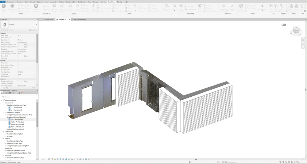Click the Import Points icon

(x=296, y=8)
